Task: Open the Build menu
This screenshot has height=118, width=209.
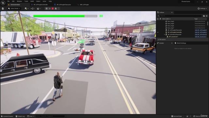Action: (x=32, y=1)
